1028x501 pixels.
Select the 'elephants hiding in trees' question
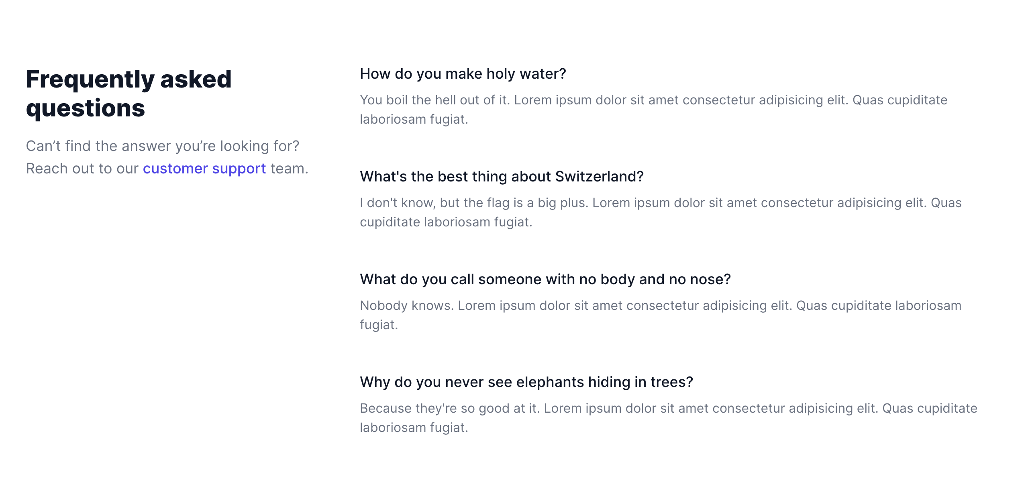(x=526, y=382)
